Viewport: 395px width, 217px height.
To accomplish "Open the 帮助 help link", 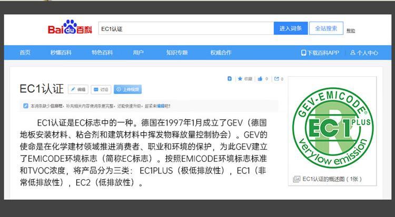I will coord(351,30).
